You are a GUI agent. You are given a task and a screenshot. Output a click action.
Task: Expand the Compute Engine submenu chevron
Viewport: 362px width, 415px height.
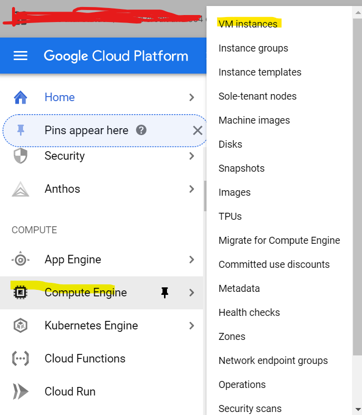click(191, 292)
